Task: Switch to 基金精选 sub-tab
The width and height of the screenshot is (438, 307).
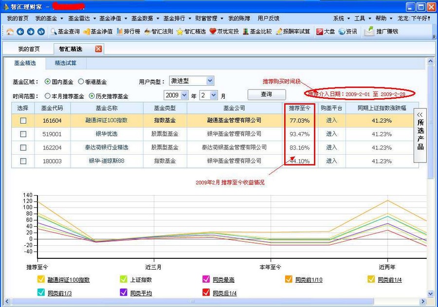Action: (x=25, y=63)
